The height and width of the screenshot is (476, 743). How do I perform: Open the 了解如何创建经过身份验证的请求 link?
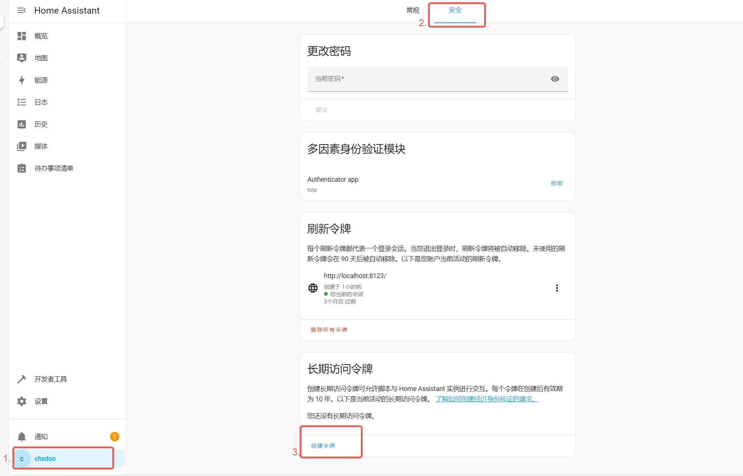coord(486,399)
